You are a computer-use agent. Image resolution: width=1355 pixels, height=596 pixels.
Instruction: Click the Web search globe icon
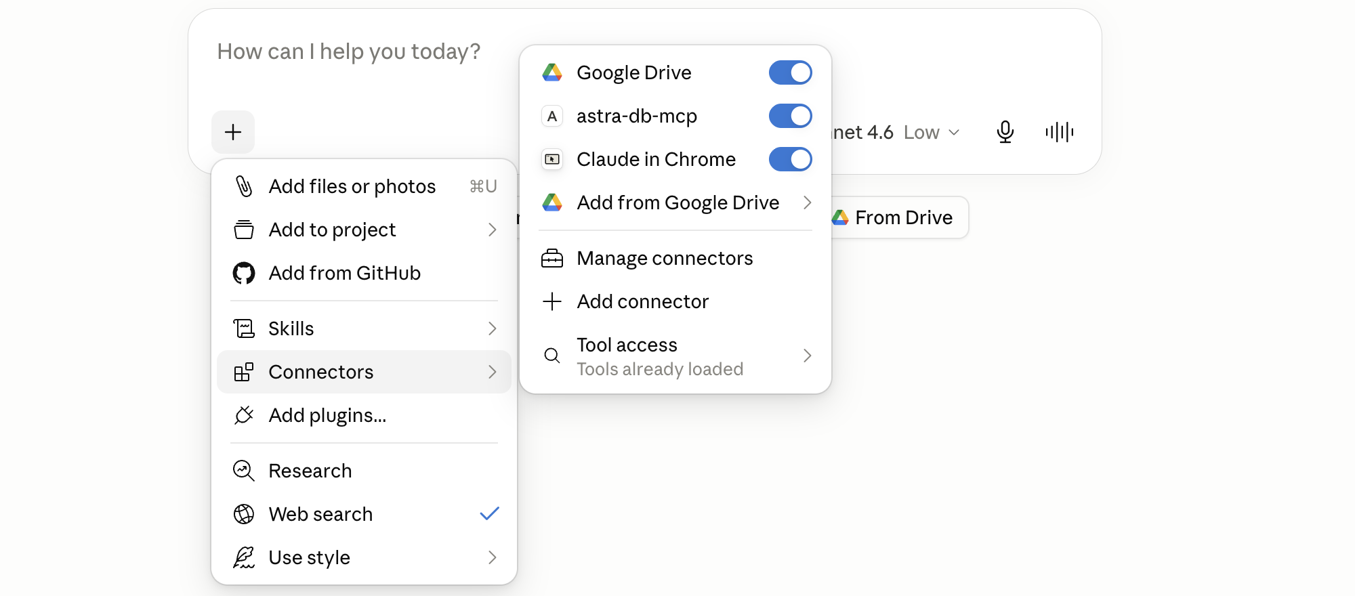[x=244, y=514]
